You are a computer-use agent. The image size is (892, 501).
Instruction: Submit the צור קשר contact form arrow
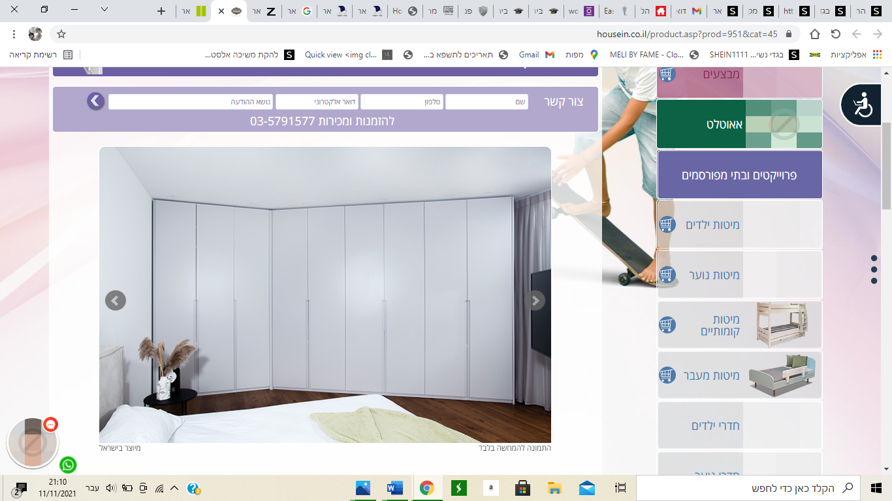[96, 101]
